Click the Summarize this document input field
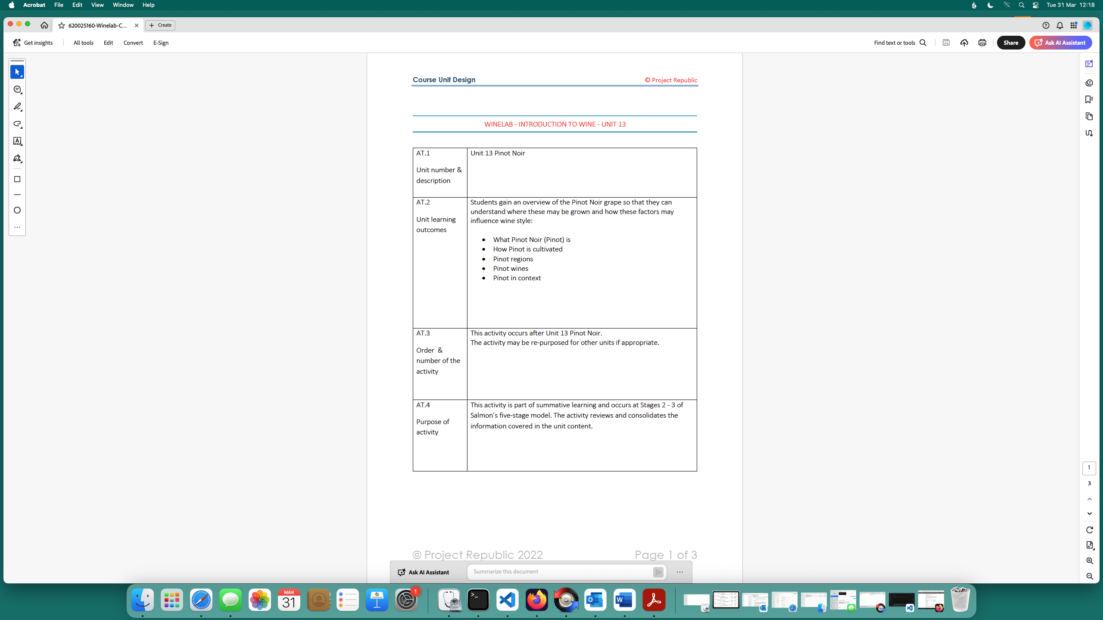Viewport: 1103px width, 620px height. [560, 572]
